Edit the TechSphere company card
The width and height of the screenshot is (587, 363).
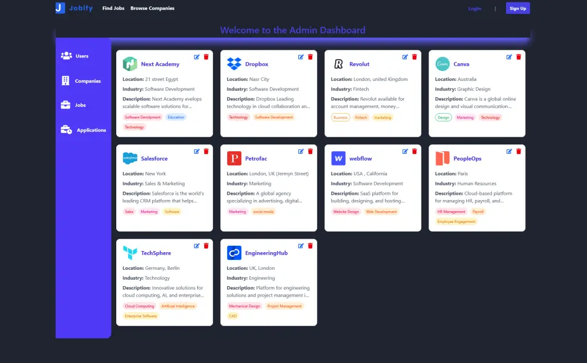click(x=197, y=246)
